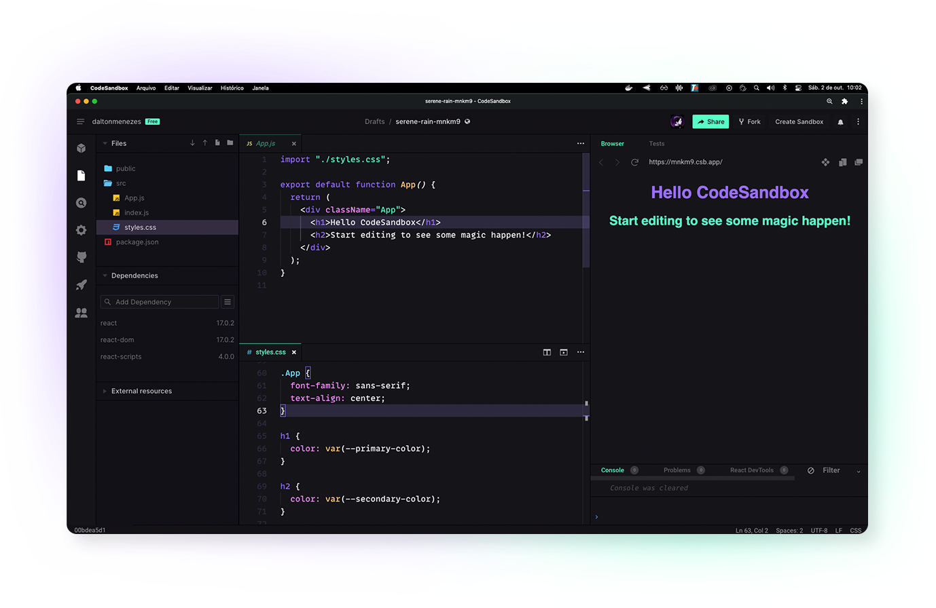Open the Editar menu
Screen dimensions: 936x608
click(x=172, y=88)
